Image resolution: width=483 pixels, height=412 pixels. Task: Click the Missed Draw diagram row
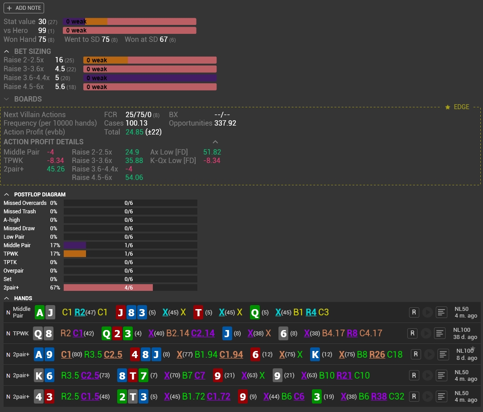[100, 228]
